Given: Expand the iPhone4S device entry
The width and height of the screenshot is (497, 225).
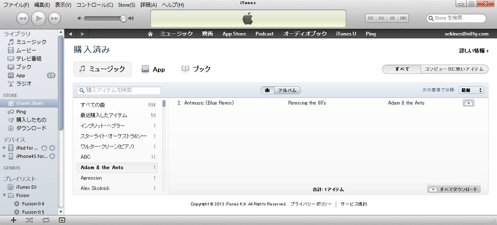Looking at the screenshot, I should 5,156.
